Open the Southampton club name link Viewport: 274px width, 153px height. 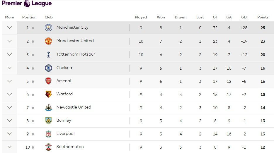pyautogui.click(x=70, y=147)
